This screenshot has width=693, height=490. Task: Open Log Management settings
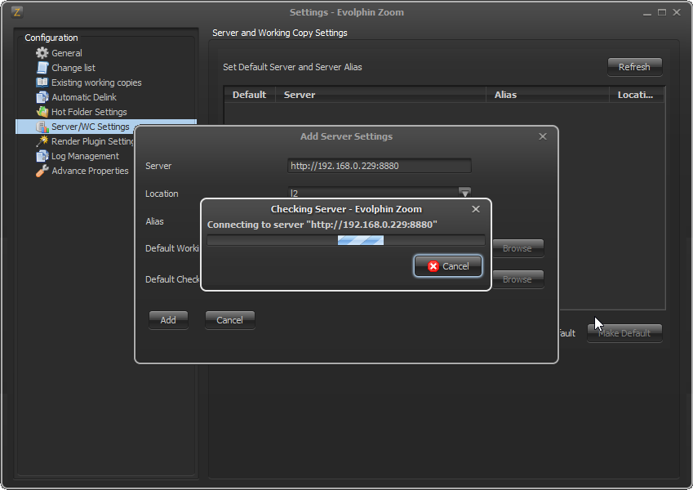click(x=85, y=156)
